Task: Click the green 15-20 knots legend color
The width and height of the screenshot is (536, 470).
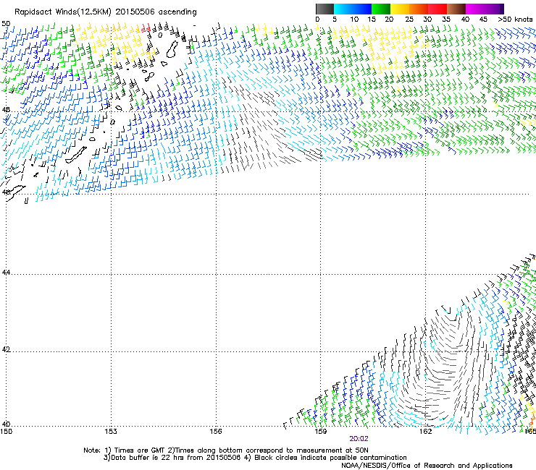Action: click(381, 9)
